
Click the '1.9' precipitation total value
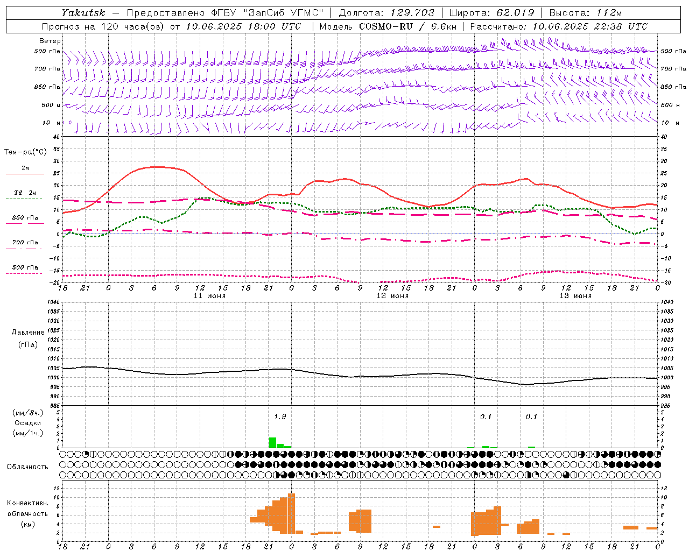tap(280, 416)
